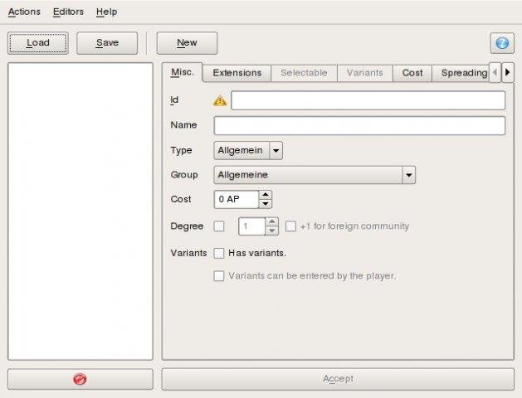Decrease the Cost AP value
This screenshot has width=522, height=398.
click(266, 203)
